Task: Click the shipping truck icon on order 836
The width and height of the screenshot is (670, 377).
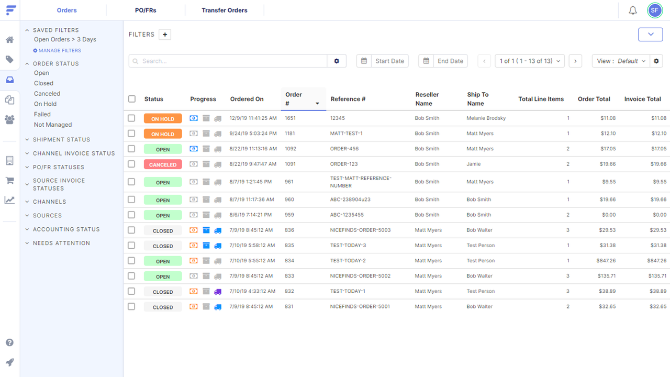Action: [218, 230]
